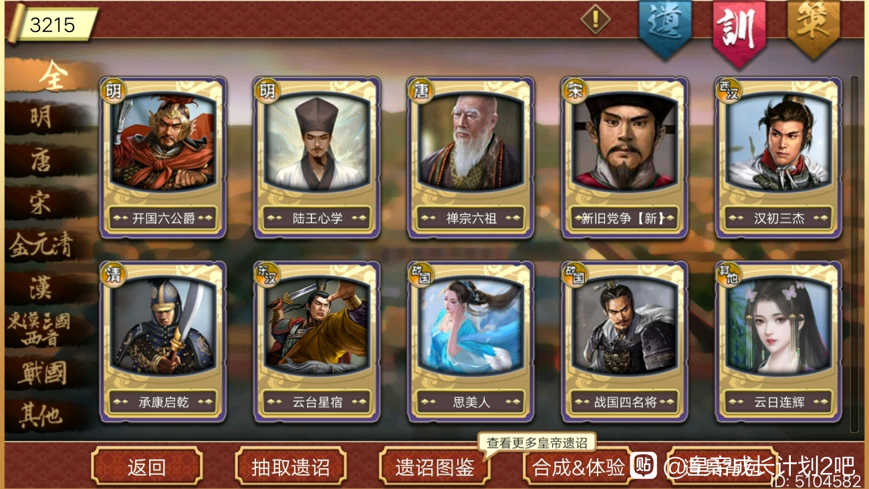
Task: Open the gold 策 banner icon
Action: tap(813, 27)
